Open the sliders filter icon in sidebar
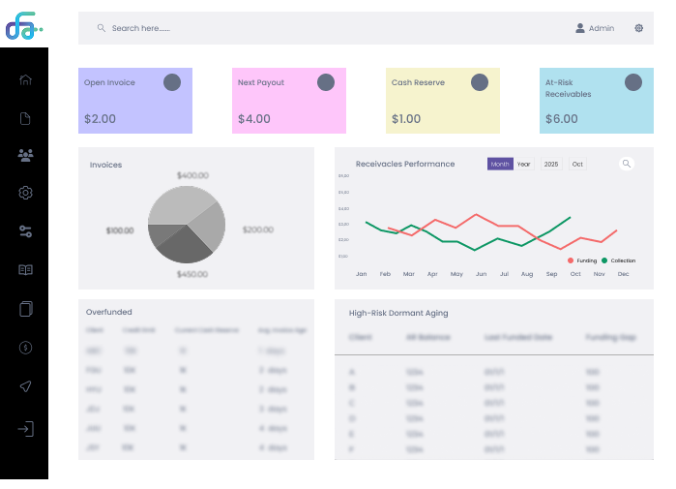The height and width of the screenshot is (489, 676). (25, 231)
